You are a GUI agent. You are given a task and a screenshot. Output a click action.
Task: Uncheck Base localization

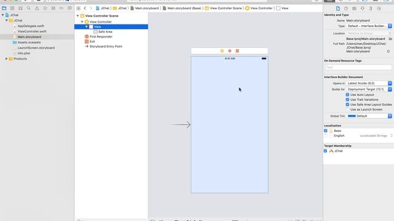[x=326, y=131]
